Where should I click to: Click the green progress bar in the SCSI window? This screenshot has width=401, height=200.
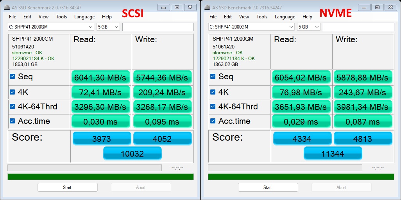pos(100,177)
